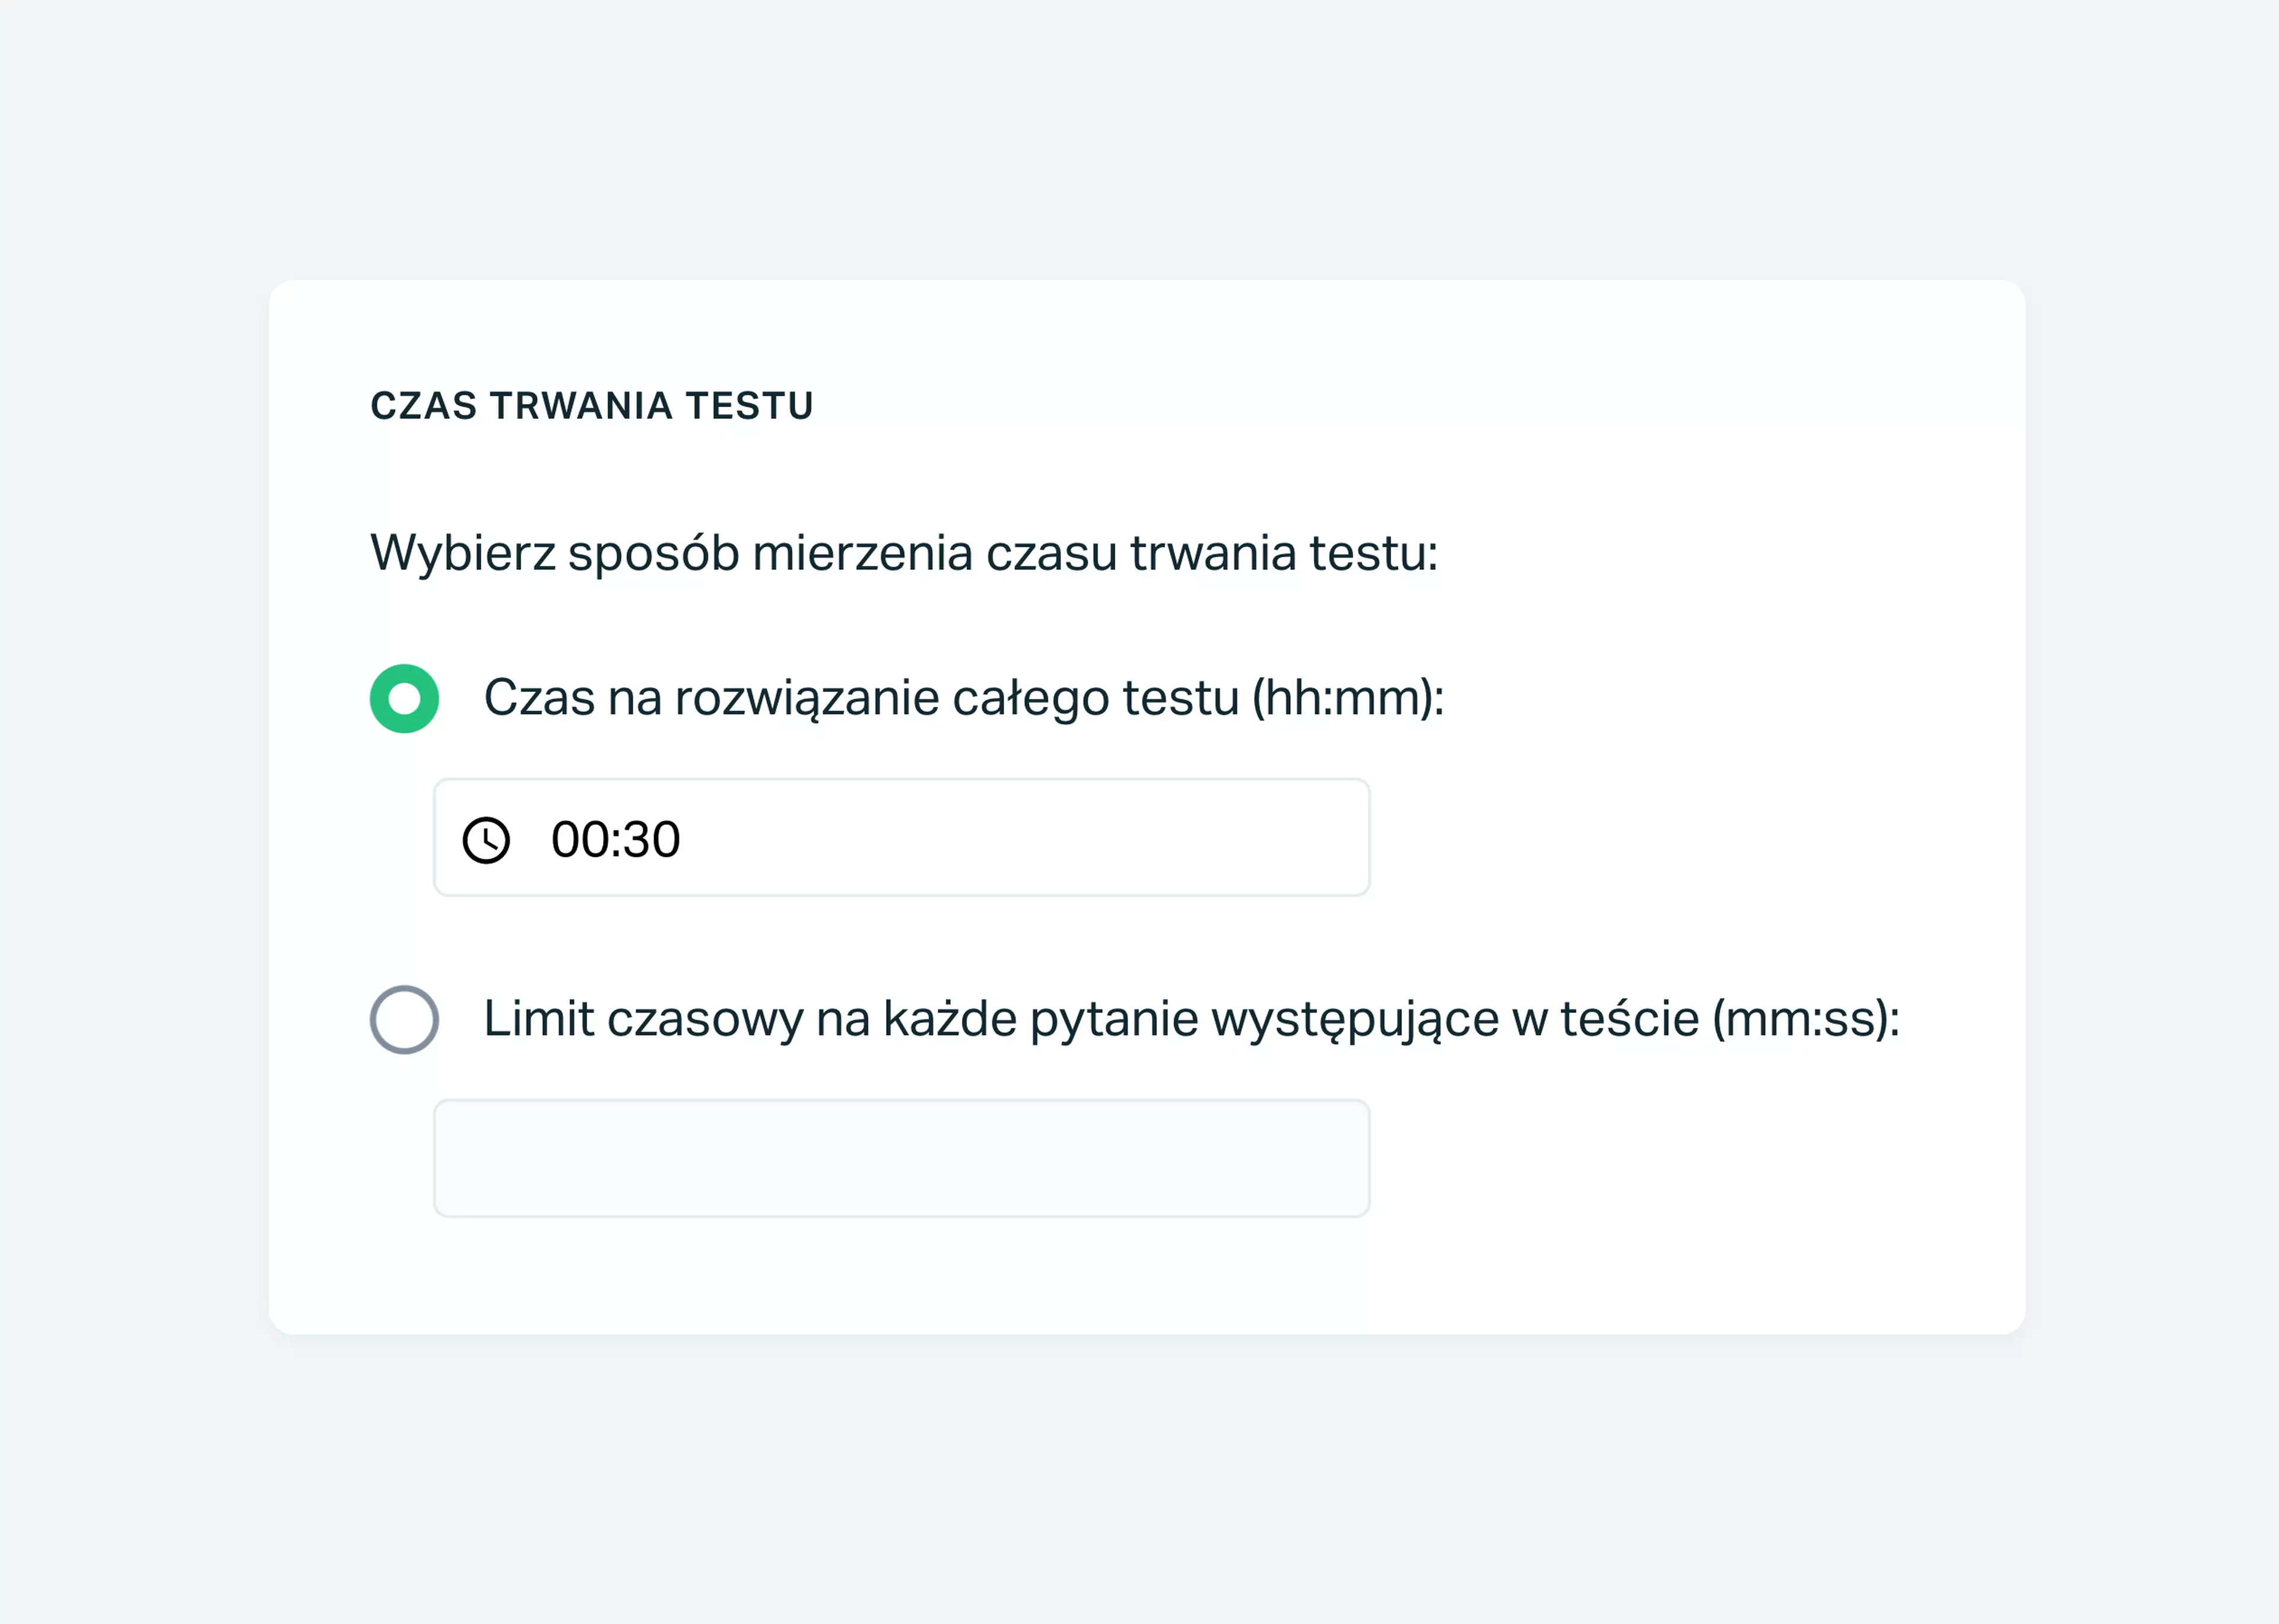Click the word "Wybierz" in the prompt
The width and height of the screenshot is (2279, 1624).
[x=463, y=553]
